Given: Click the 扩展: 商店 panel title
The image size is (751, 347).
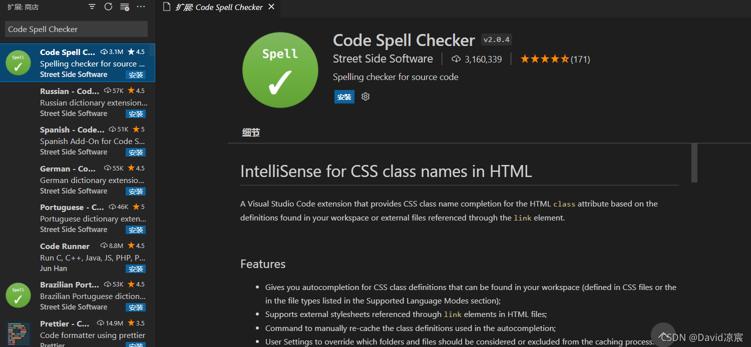Looking at the screenshot, I should click(23, 7).
